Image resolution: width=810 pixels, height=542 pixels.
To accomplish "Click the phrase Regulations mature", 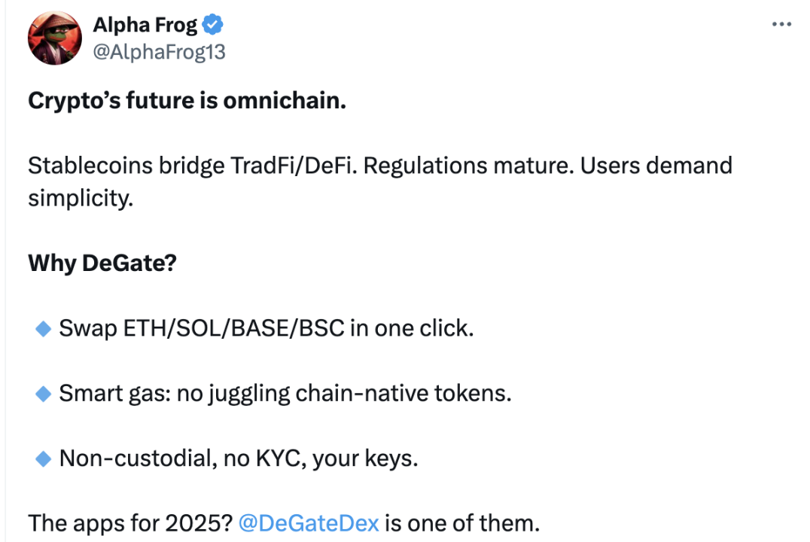I will (468, 166).
